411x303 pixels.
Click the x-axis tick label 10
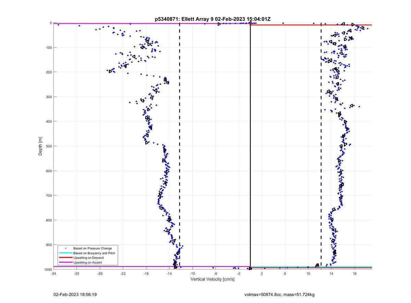(308, 274)
